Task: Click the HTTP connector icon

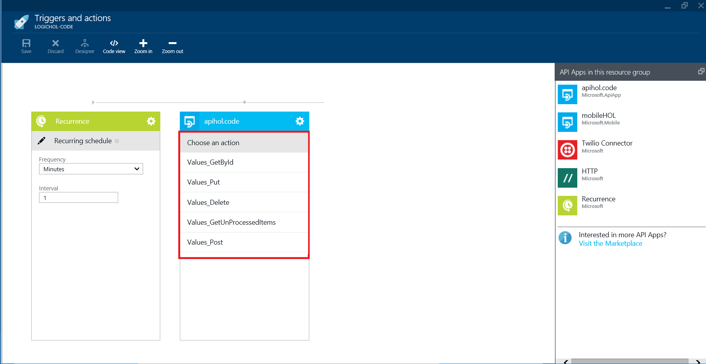Action: click(x=568, y=178)
